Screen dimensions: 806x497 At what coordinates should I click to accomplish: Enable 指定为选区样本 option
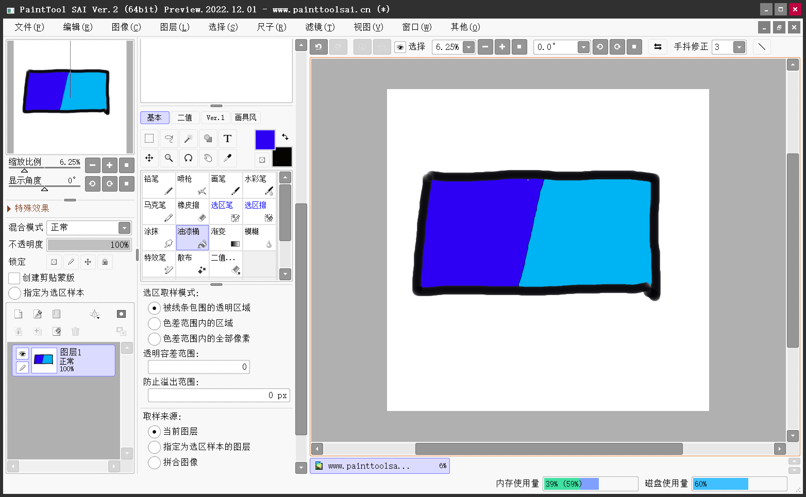[x=14, y=293]
